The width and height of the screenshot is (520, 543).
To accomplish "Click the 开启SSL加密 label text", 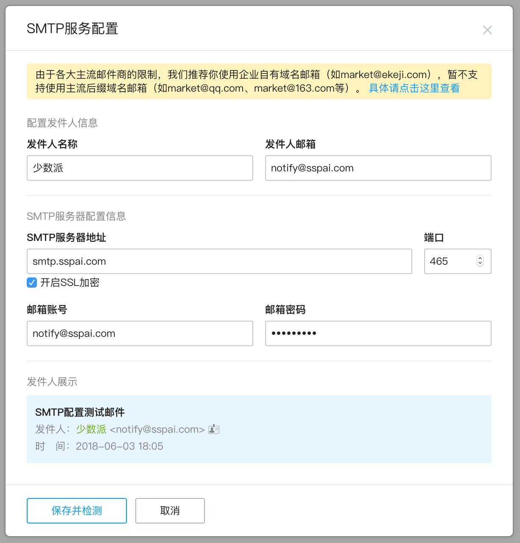I will (70, 283).
